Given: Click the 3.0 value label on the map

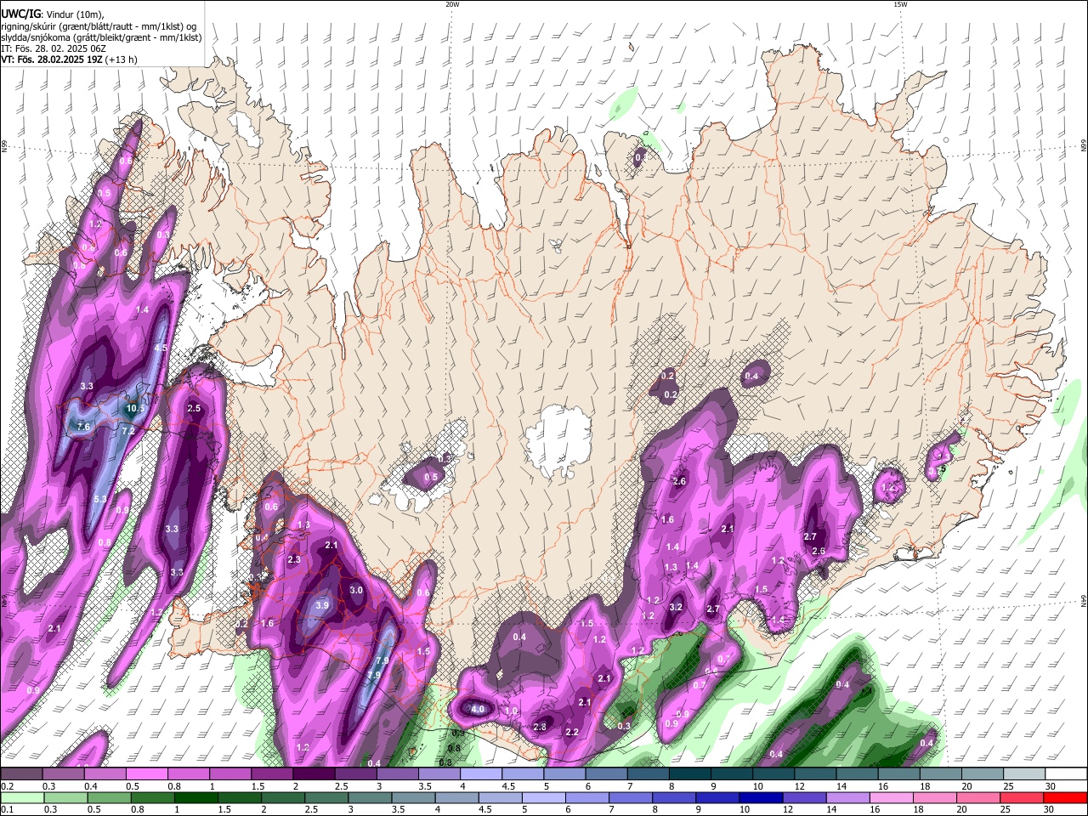Looking at the screenshot, I should pyautogui.click(x=356, y=590).
